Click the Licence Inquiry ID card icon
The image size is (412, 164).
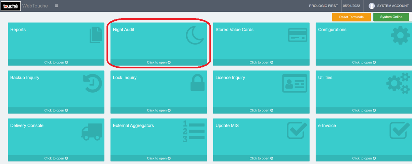coord(294,83)
